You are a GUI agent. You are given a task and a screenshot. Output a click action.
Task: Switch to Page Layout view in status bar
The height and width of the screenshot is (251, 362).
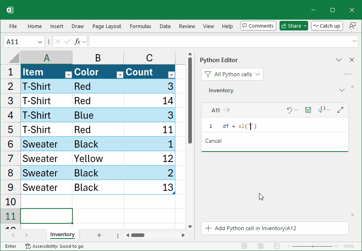click(261, 246)
